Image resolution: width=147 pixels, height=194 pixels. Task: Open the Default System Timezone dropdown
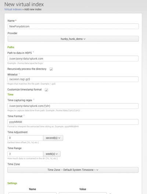click(73, 170)
